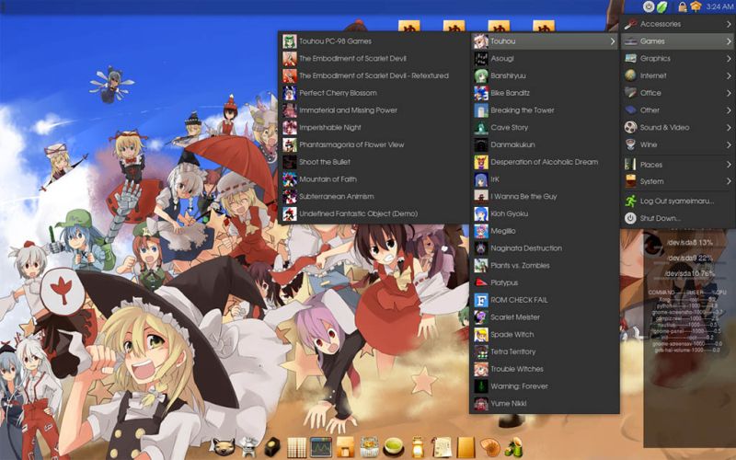Launch Immaterial and Missing Power

(x=374, y=110)
